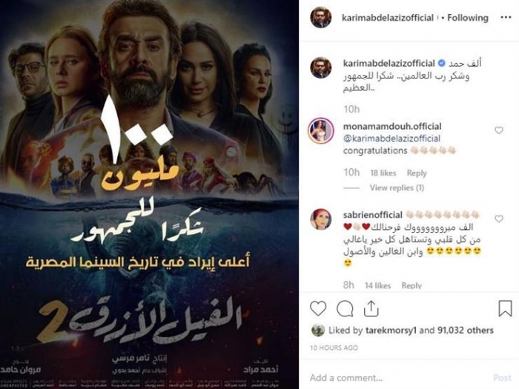Screen dimensions: 519x389
Task: Click the Post comment button
Action: [x=502, y=377]
